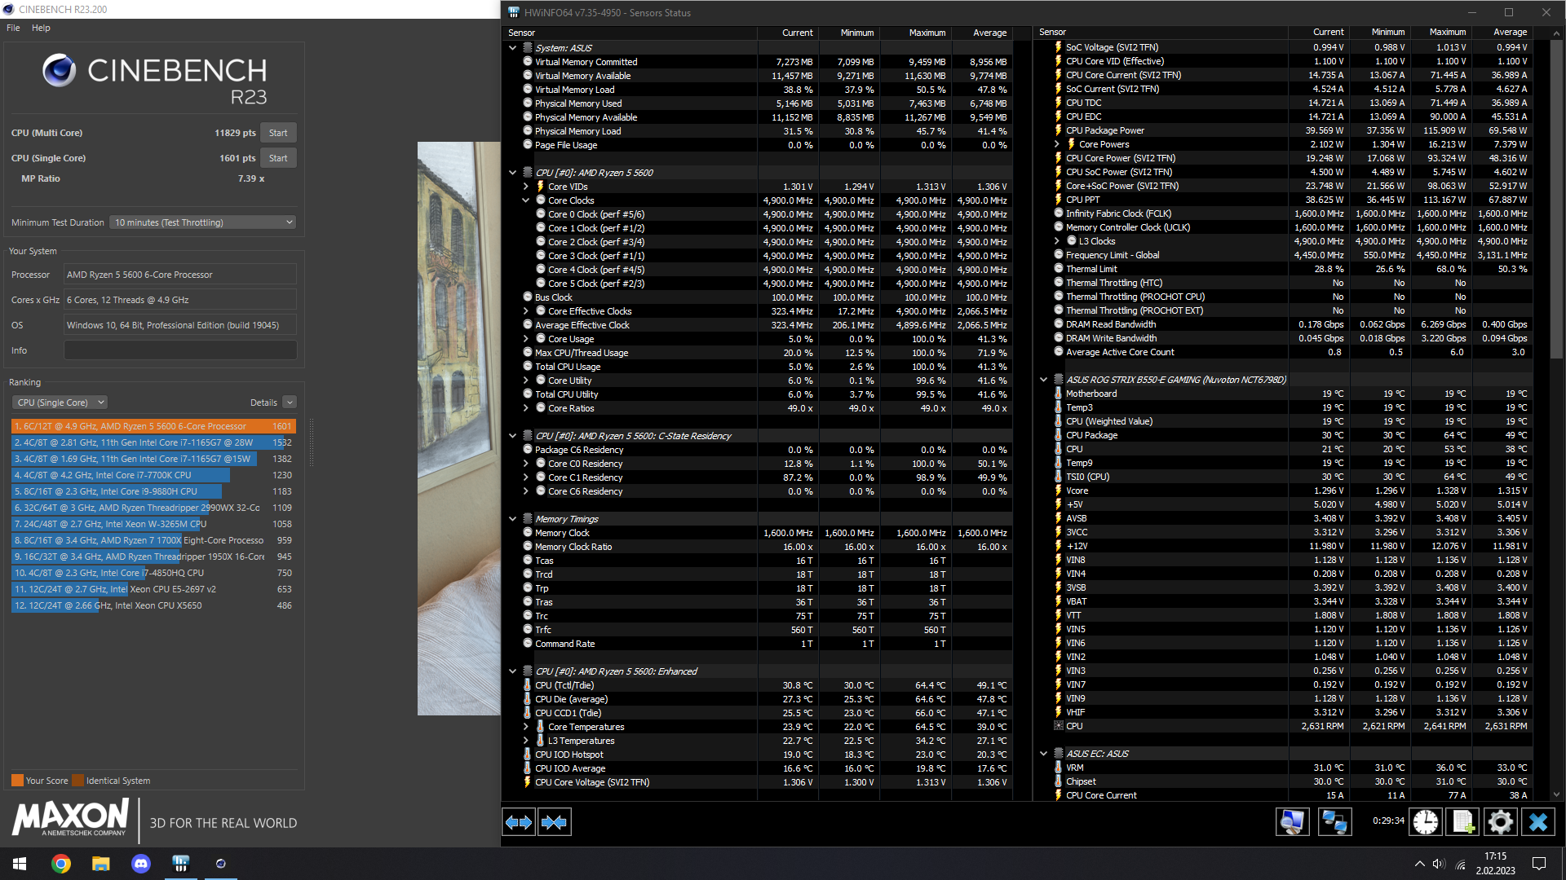1566x880 pixels.
Task: Collapse the Memory Timings group
Action: tap(513, 519)
